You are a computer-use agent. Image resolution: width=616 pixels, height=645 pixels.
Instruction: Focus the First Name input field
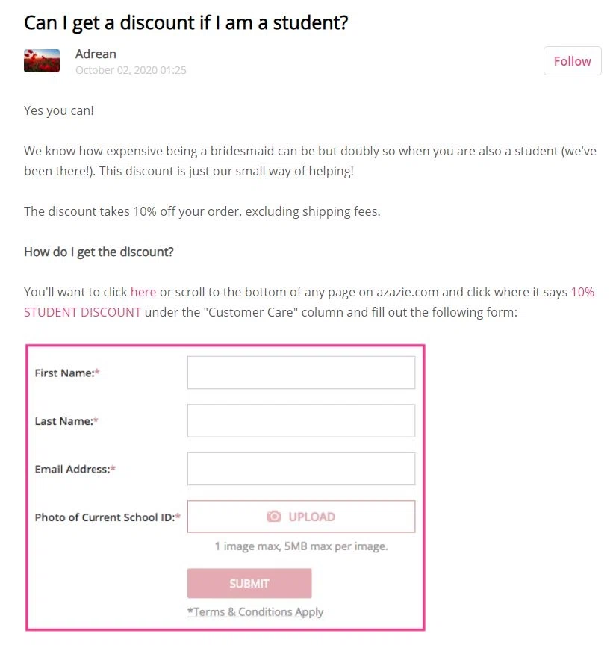point(301,373)
